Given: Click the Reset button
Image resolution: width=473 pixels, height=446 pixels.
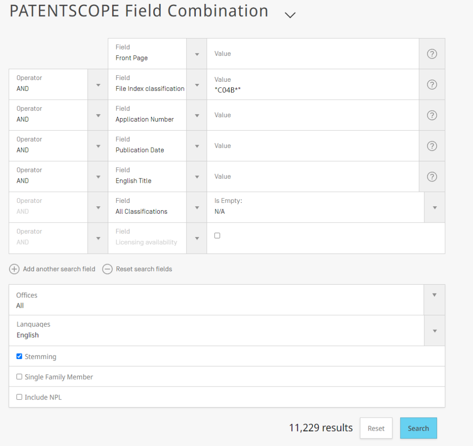Looking at the screenshot, I should coord(376,428).
